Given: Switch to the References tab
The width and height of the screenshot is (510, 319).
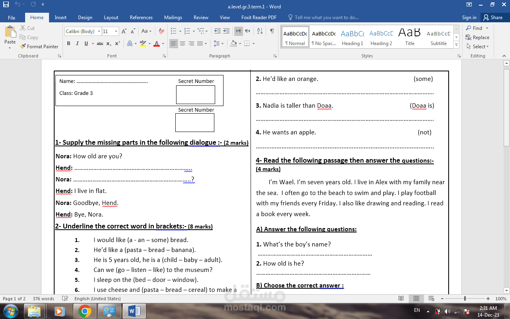Looking at the screenshot, I should tap(141, 18).
